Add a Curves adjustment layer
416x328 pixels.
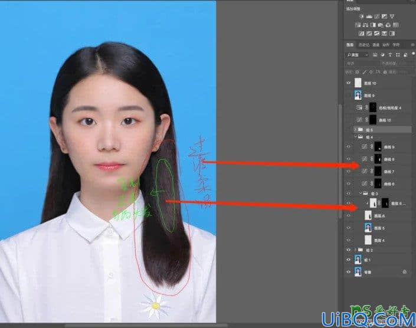tap(376, 17)
